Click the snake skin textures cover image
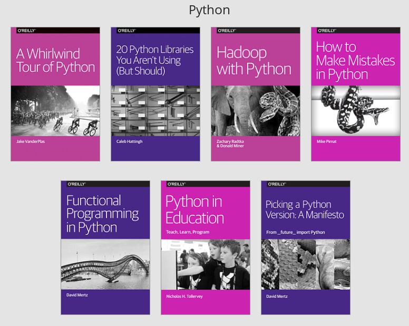 click(x=306, y=264)
